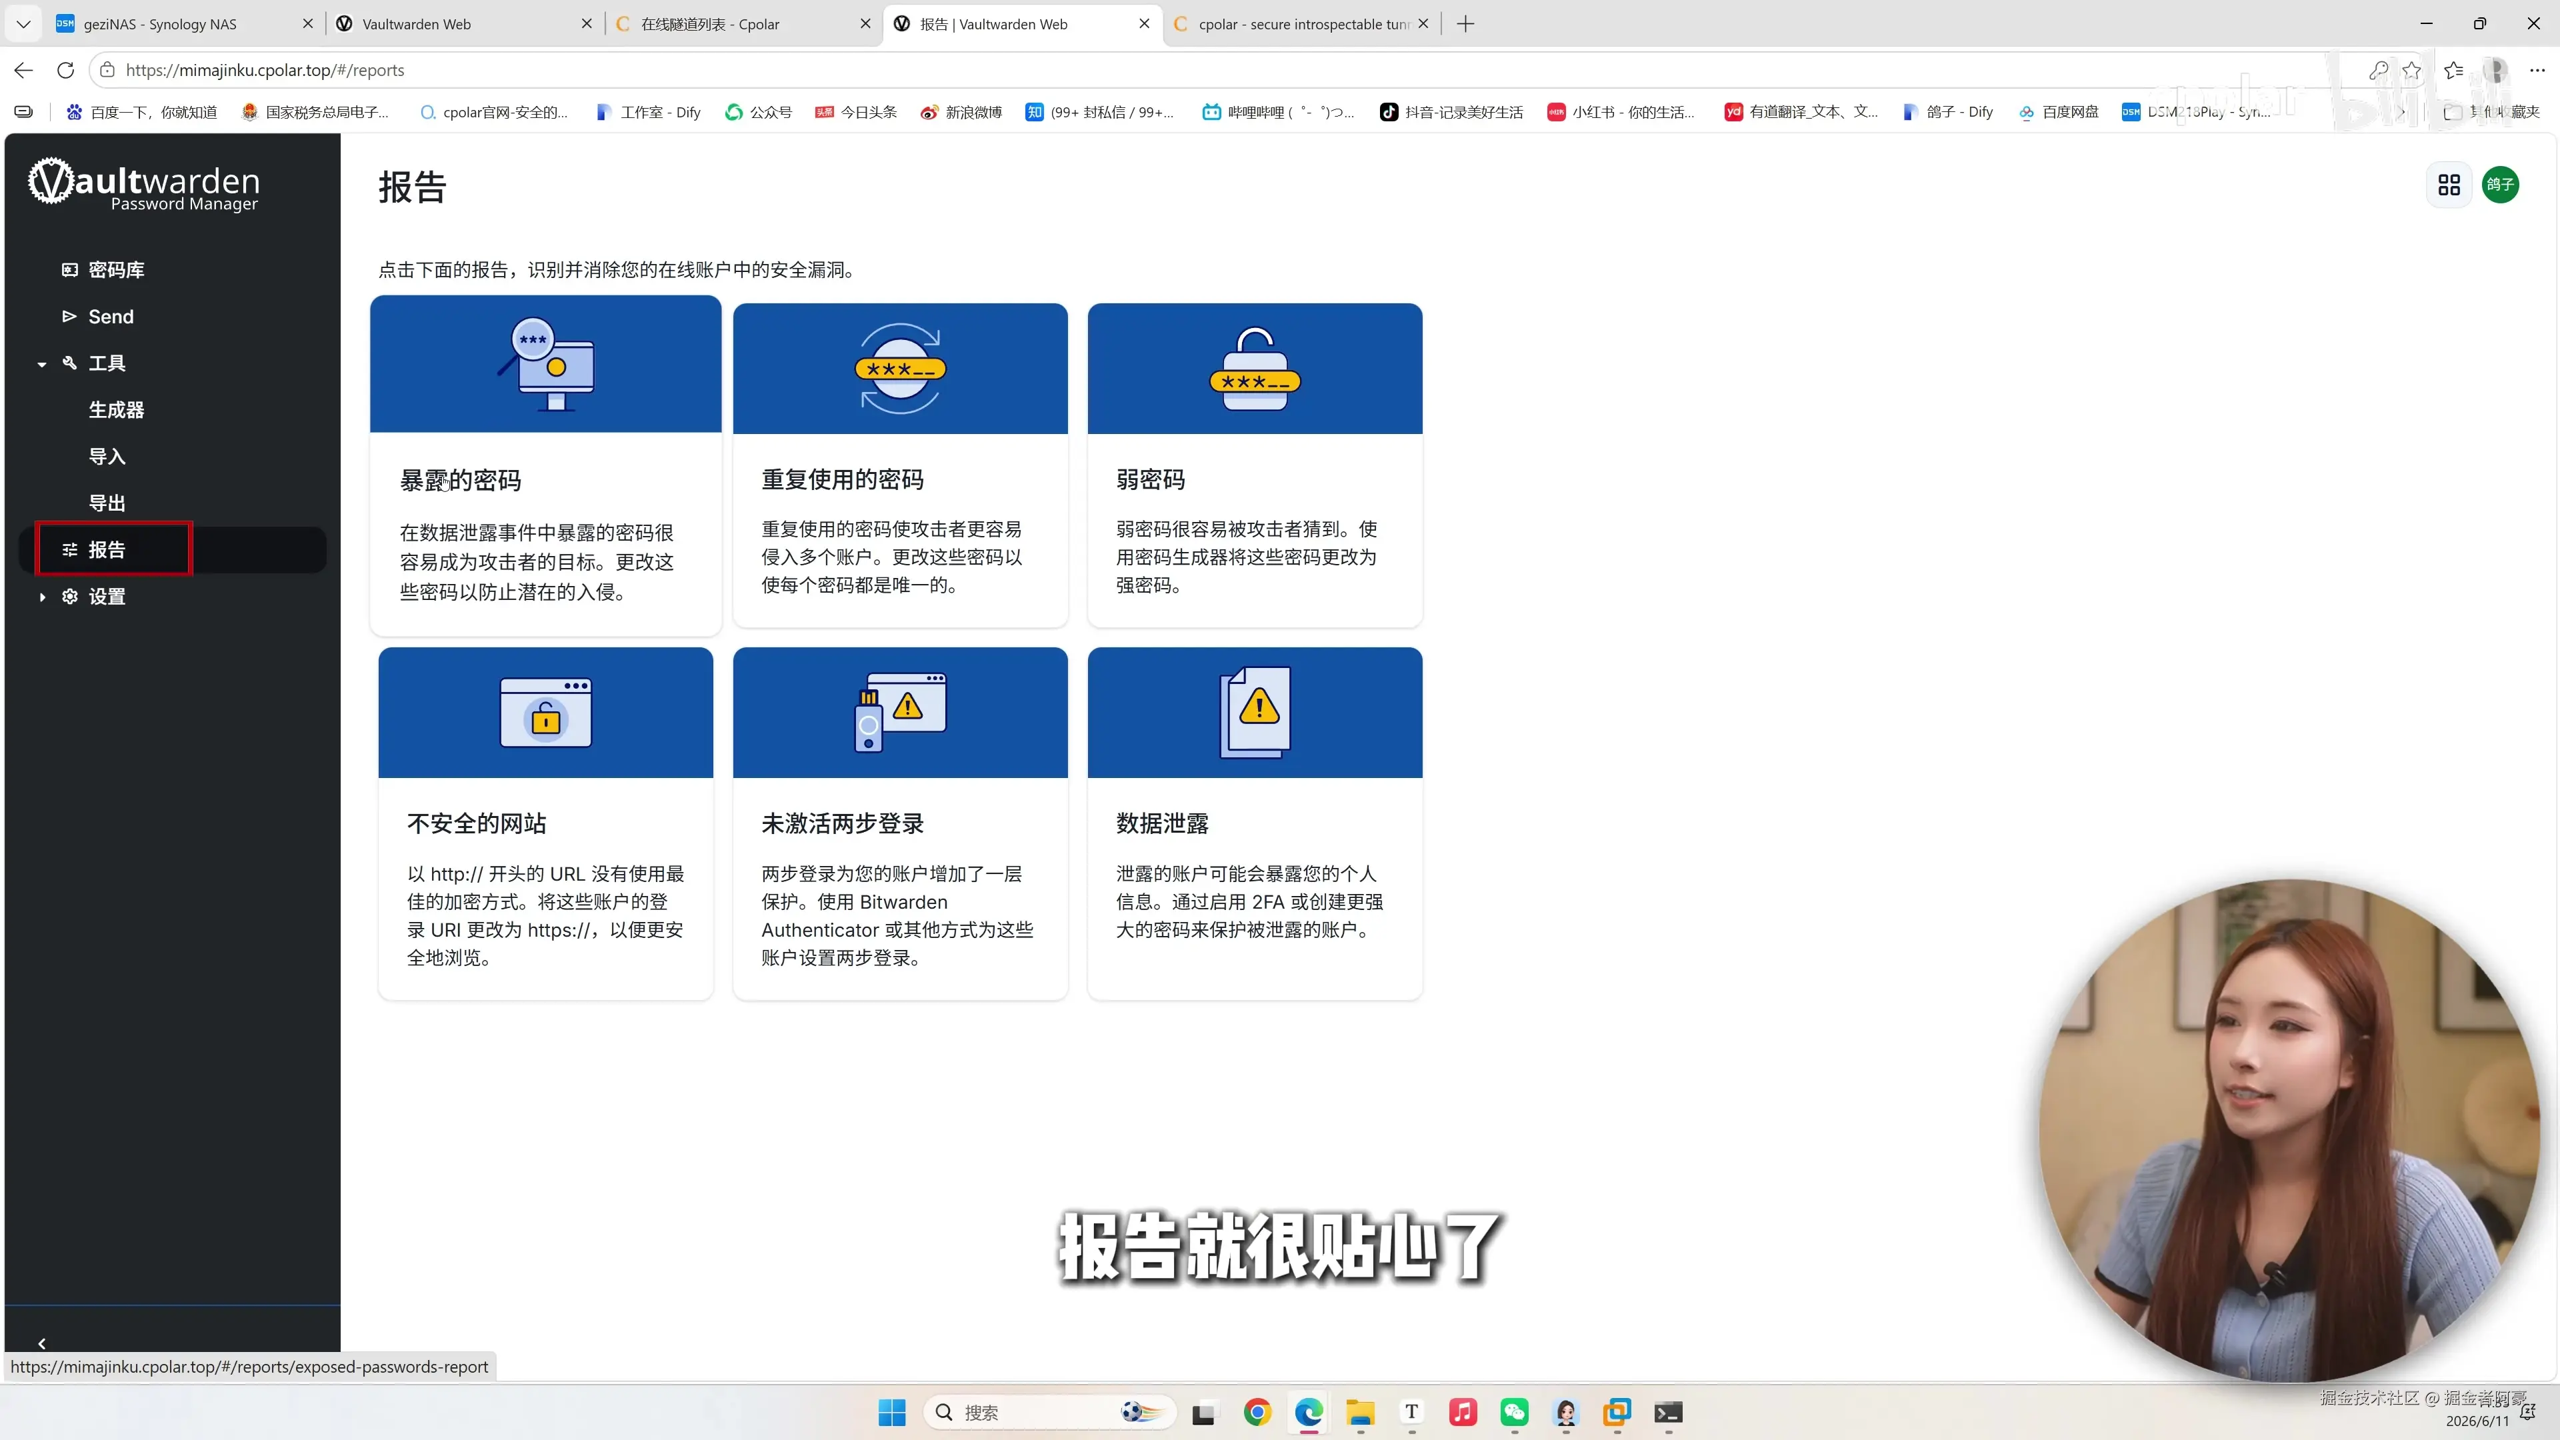Open the 未激活两步登录 report card

901,823
